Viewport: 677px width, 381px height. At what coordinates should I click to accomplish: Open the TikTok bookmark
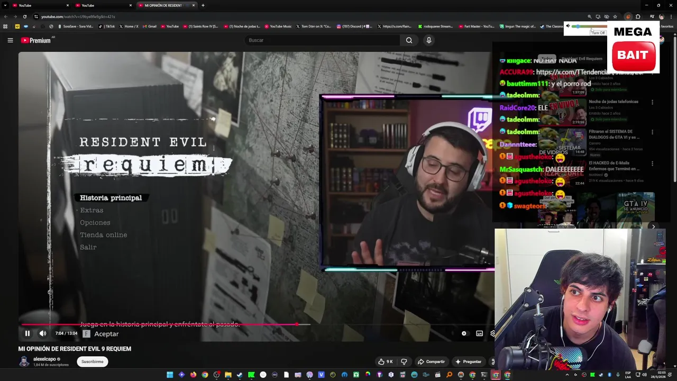107,26
